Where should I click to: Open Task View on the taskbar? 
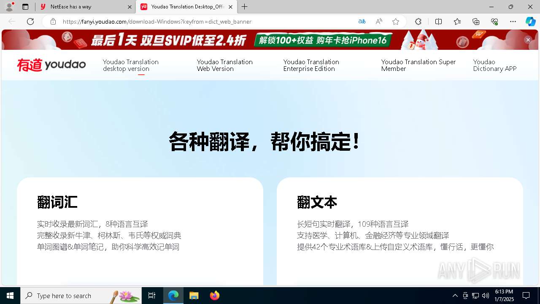152,296
